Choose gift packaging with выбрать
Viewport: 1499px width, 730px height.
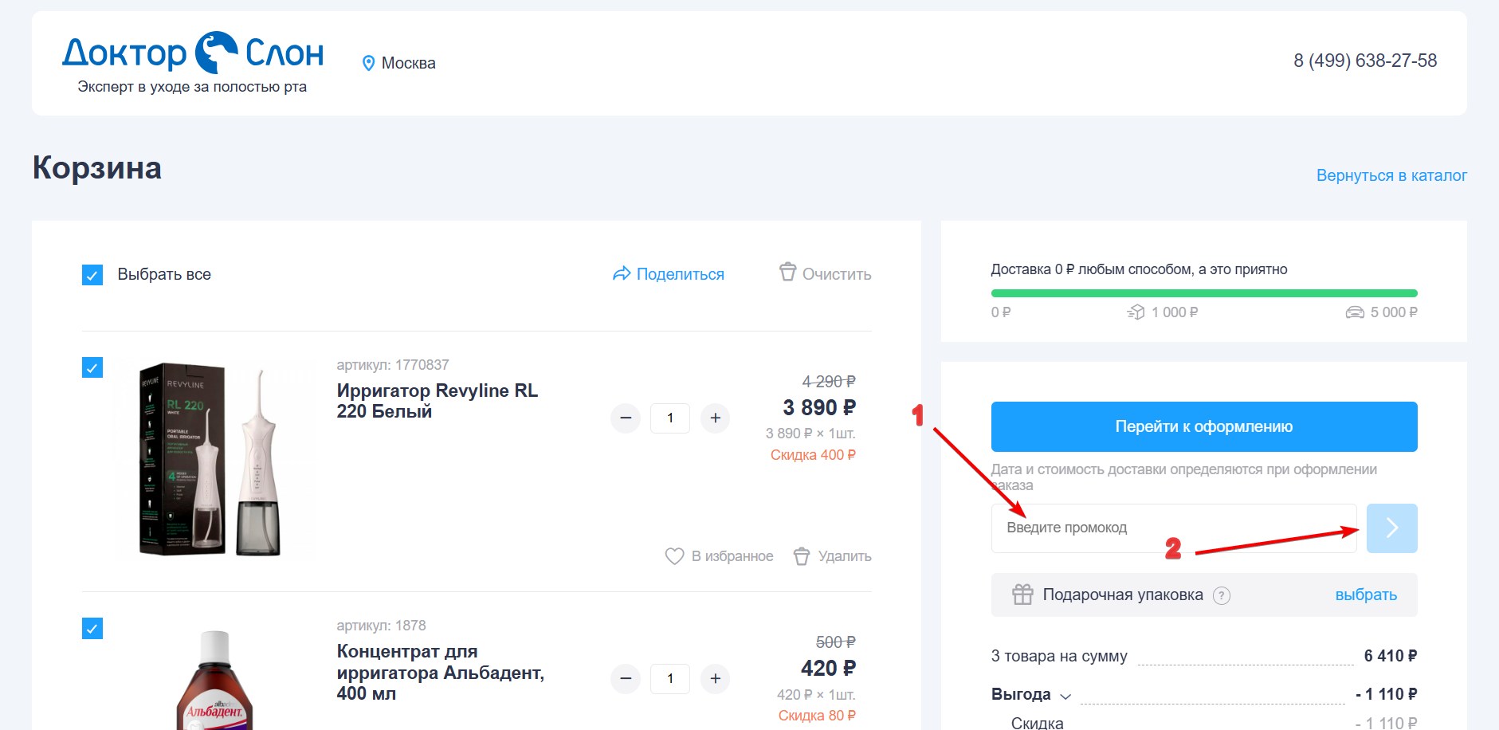tap(1366, 595)
